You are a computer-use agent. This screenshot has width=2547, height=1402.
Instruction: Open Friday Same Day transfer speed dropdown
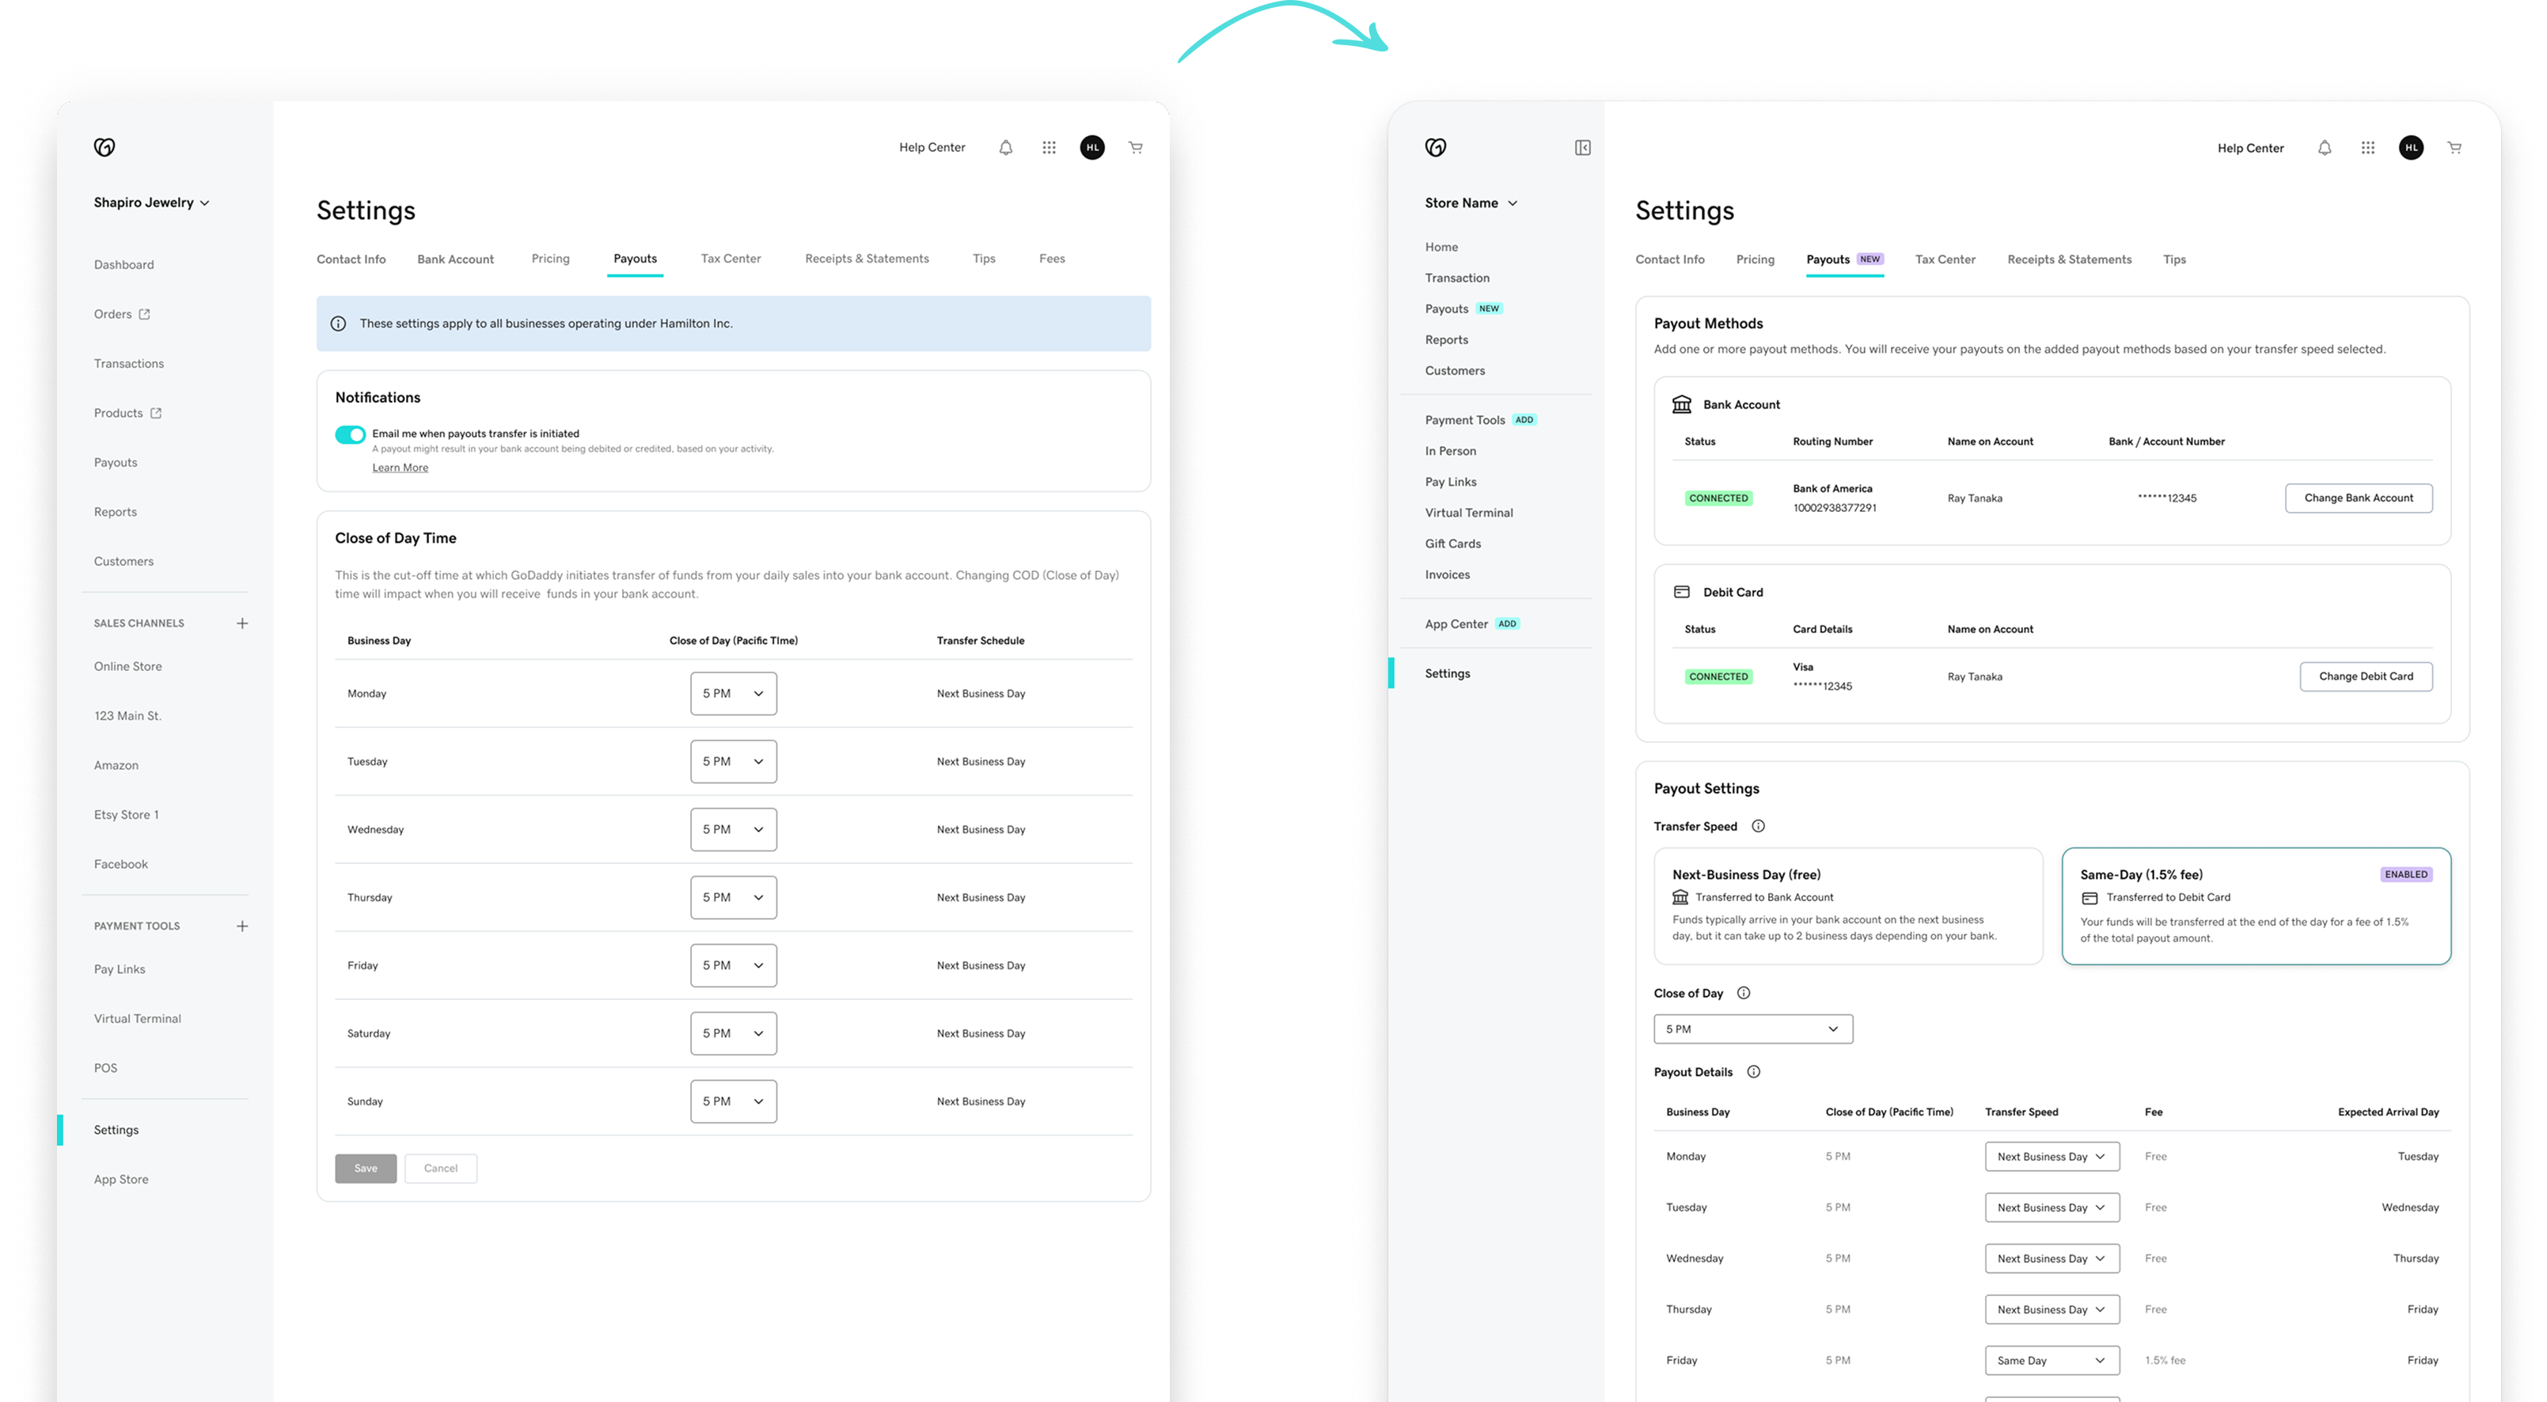2052,1361
